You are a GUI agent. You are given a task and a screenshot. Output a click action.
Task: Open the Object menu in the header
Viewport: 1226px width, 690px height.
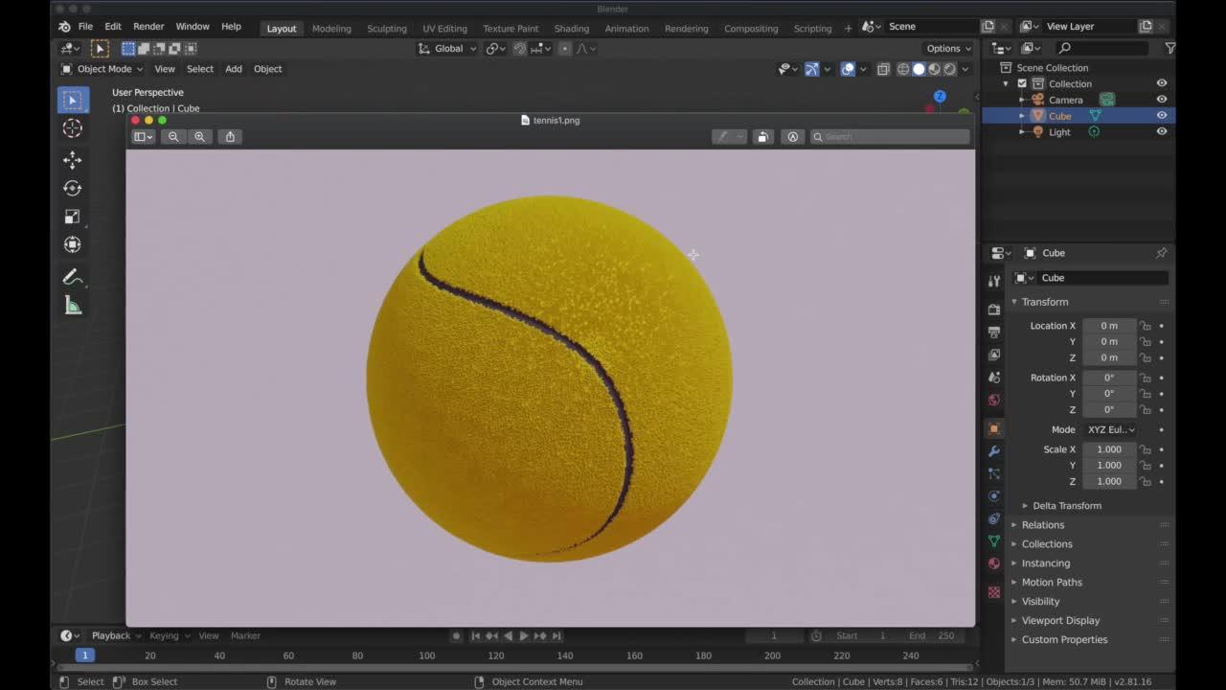267,68
